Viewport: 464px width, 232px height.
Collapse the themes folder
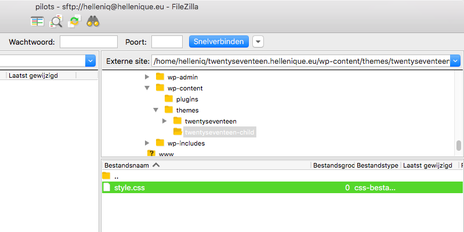156,110
